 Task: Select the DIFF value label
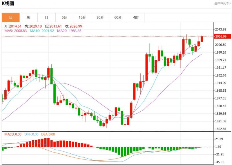[32, 134]
